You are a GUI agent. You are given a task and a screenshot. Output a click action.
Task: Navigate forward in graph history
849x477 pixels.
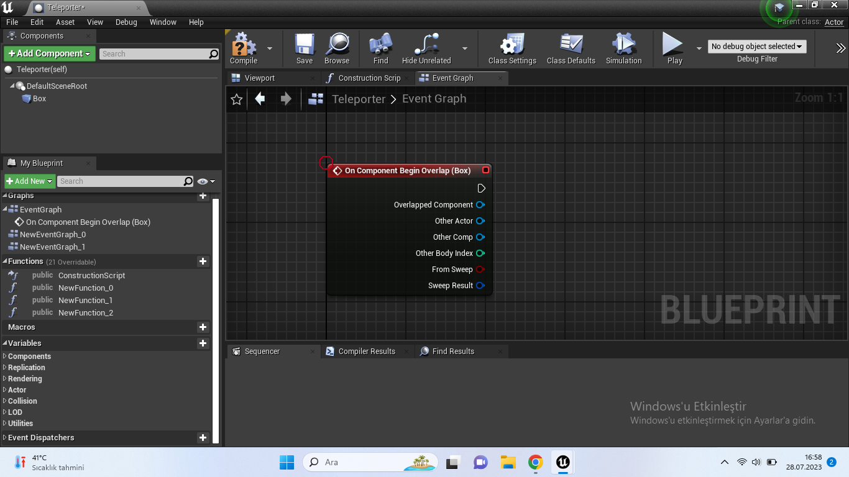(286, 99)
